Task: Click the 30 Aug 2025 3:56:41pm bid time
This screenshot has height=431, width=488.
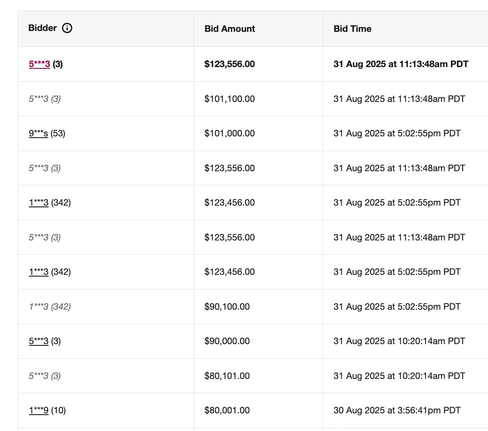Action: coord(397,410)
